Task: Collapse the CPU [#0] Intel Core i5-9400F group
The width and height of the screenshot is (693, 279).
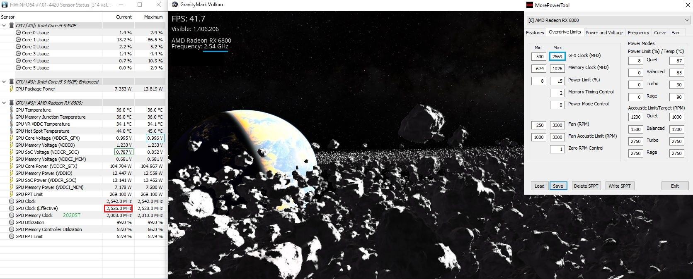Action: tap(4, 26)
